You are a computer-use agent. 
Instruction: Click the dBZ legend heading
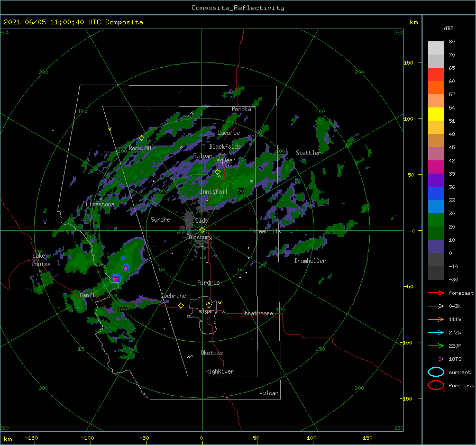(x=448, y=28)
